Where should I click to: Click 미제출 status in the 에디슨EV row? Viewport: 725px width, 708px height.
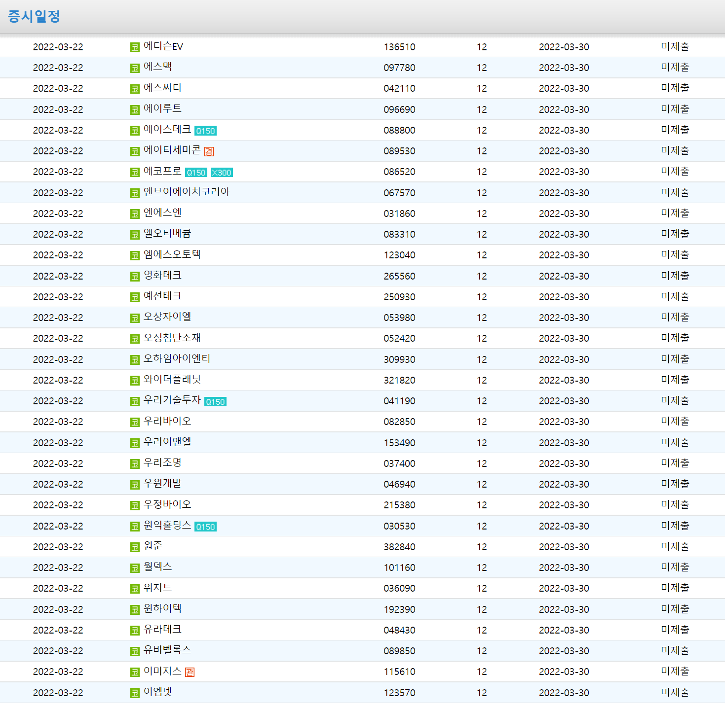[675, 47]
